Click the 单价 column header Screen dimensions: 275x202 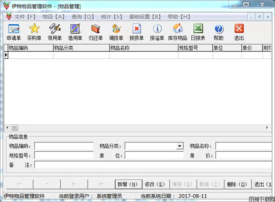(x=252, y=48)
